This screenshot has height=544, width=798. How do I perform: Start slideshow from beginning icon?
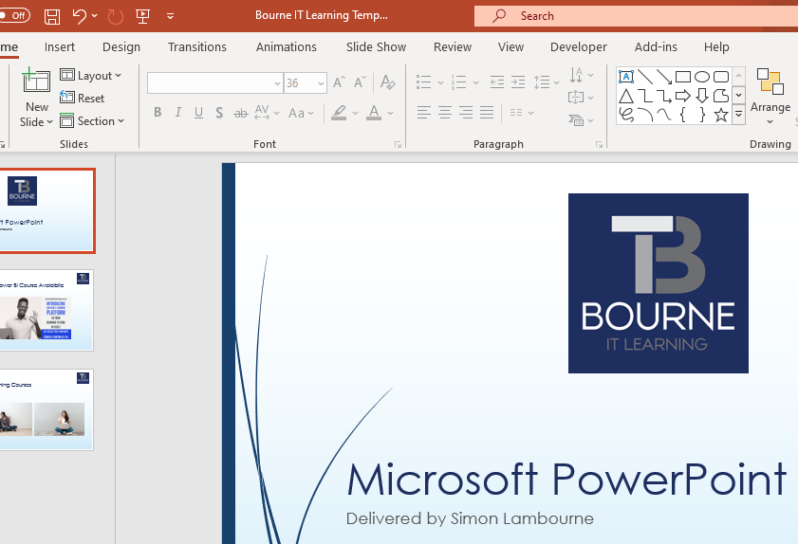[x=143, y=16]
